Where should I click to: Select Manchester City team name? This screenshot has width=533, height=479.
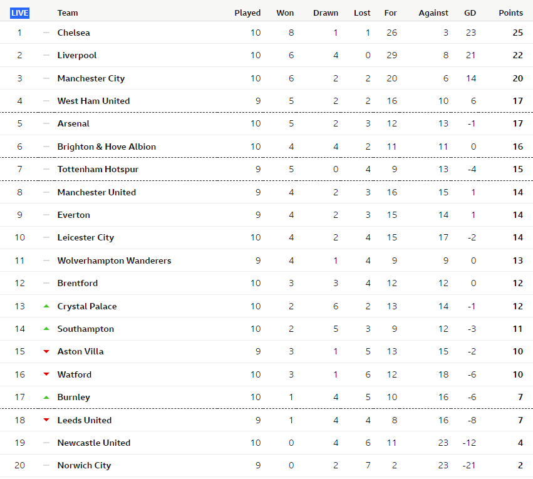91,78
